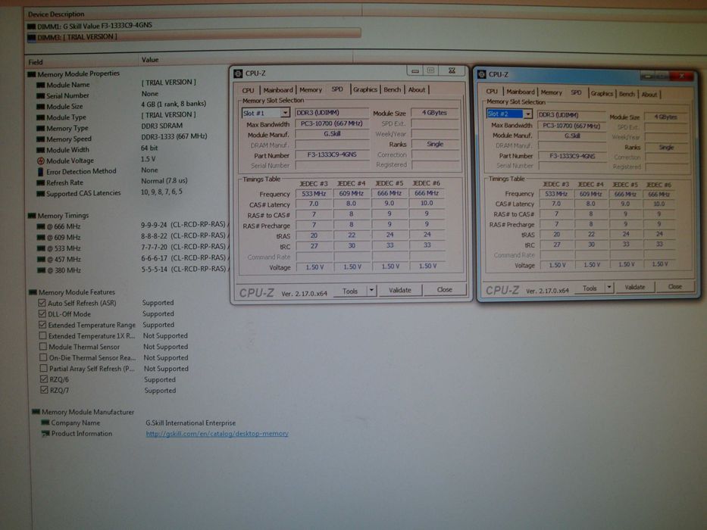Open Tools dropdown arrow in left CPU-Z
707x530 pixels.
point(371,291)
